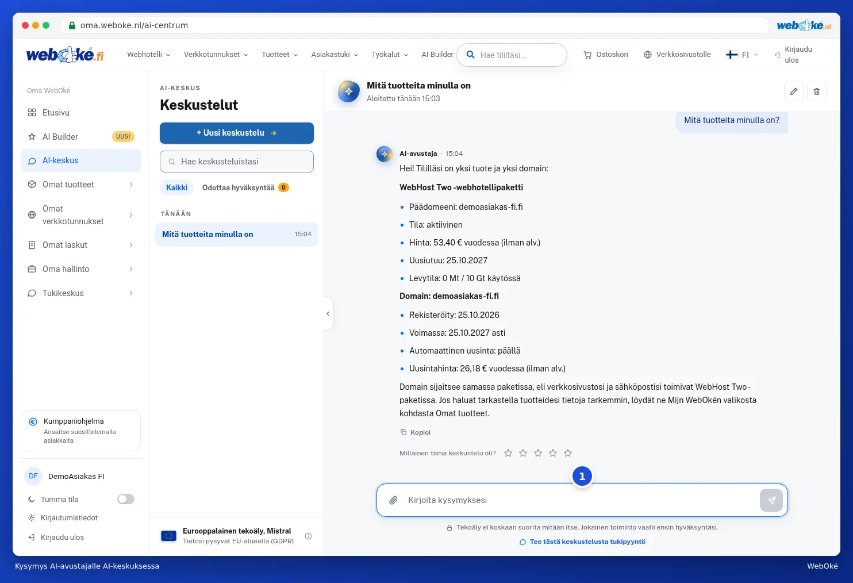Image resolution: width=853 pixels, height=583 pixels.
Task: Click the AI assistant avatar in header
Action: pos(348,91)
